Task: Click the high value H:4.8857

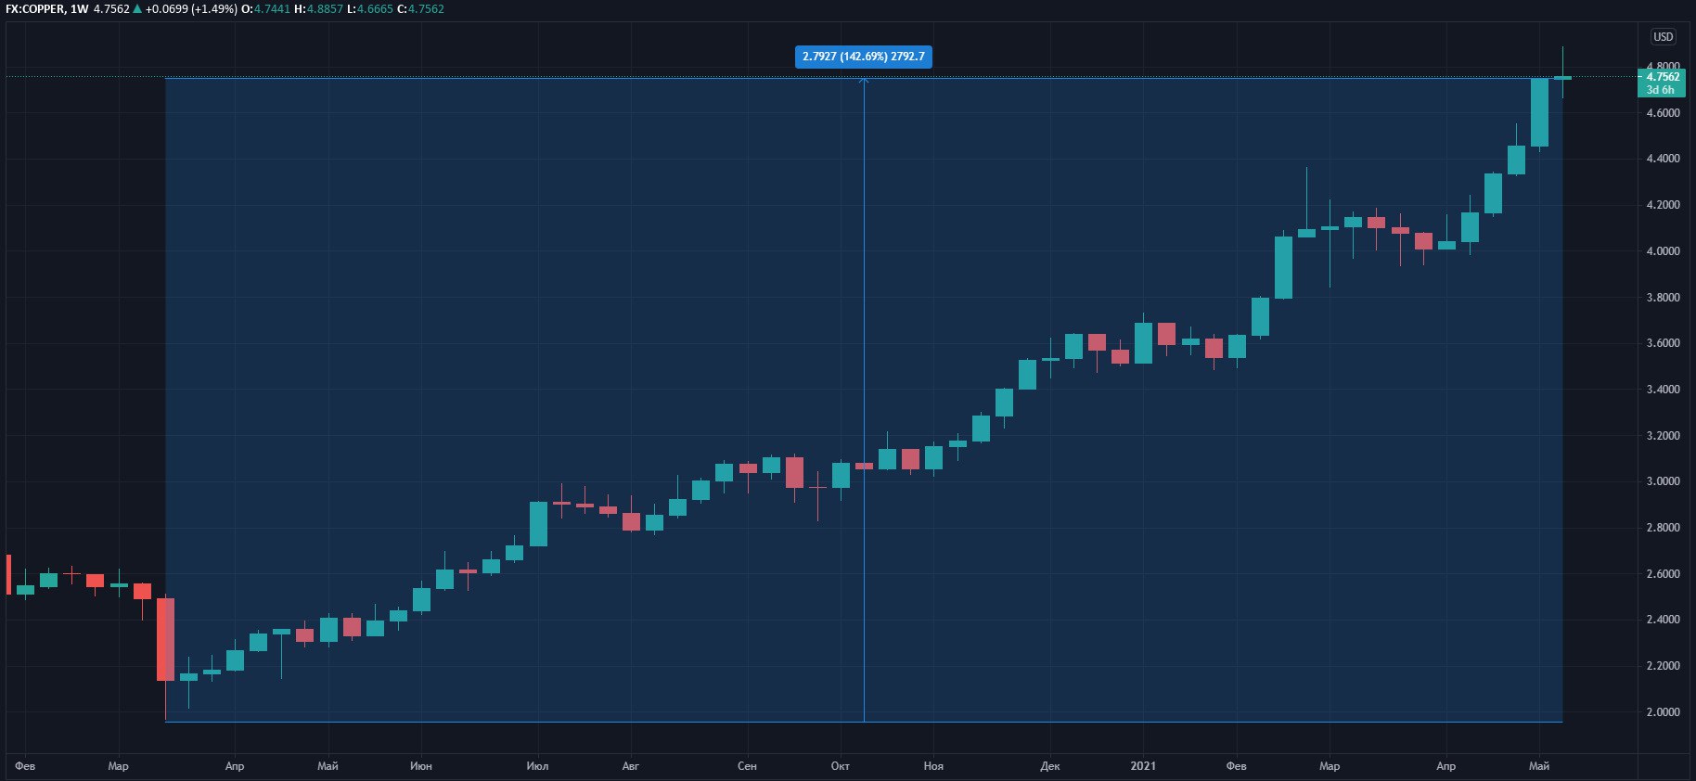Action: pyautogui.click(x=319, y=8)
